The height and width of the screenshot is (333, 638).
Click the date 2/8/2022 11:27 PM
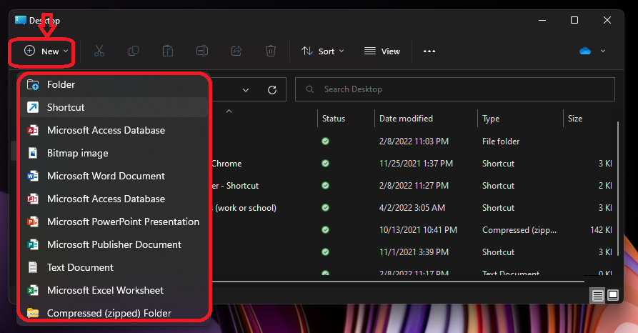[414, 186]
